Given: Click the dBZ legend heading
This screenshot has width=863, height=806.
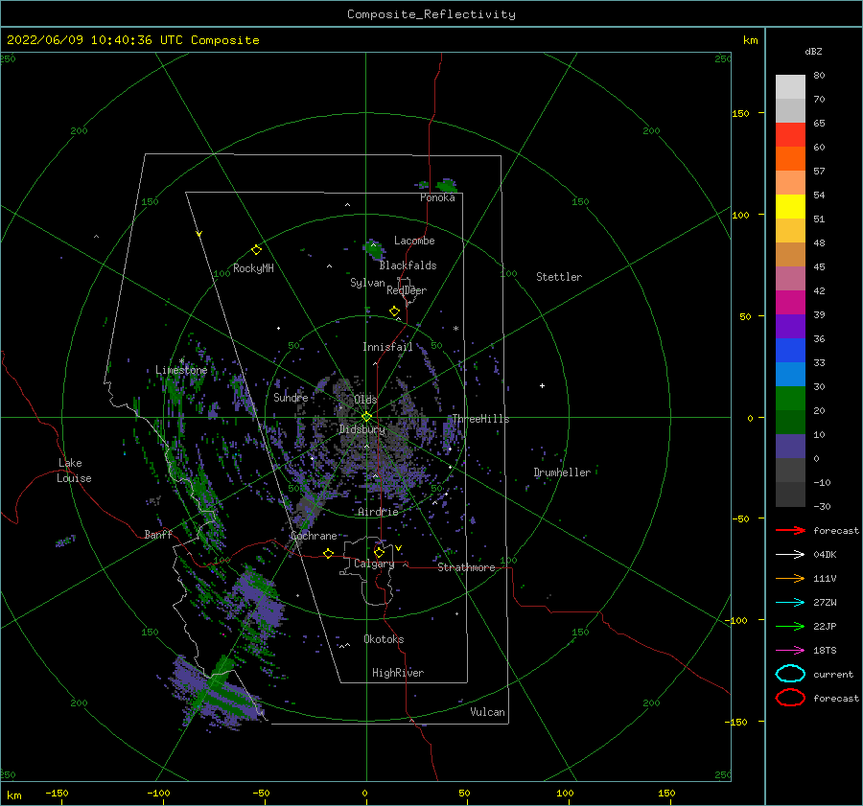Looking at the screenshot, I should pyautogui.click(x=813, y=51).
